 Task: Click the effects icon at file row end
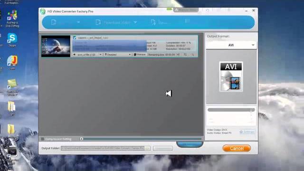pos(193,55)
